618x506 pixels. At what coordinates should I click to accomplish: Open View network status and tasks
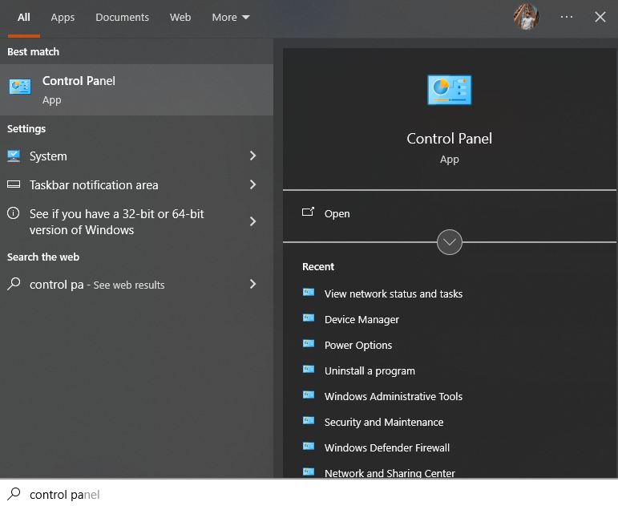pos(394,293)
